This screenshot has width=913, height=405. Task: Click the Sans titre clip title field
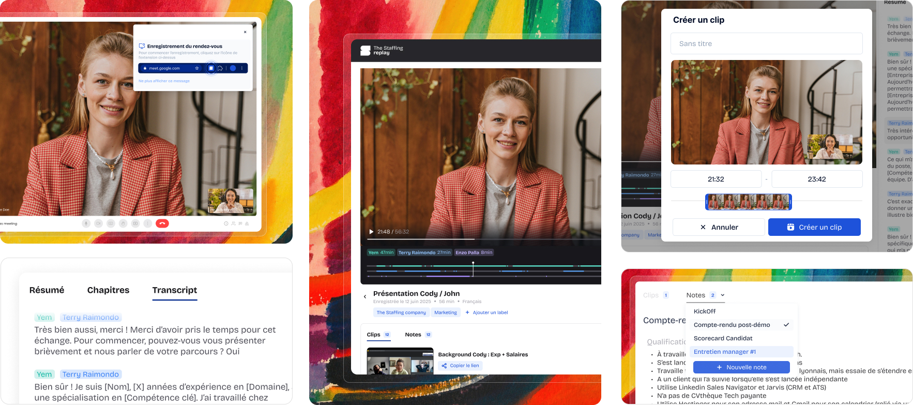click(x=766, y=43)
